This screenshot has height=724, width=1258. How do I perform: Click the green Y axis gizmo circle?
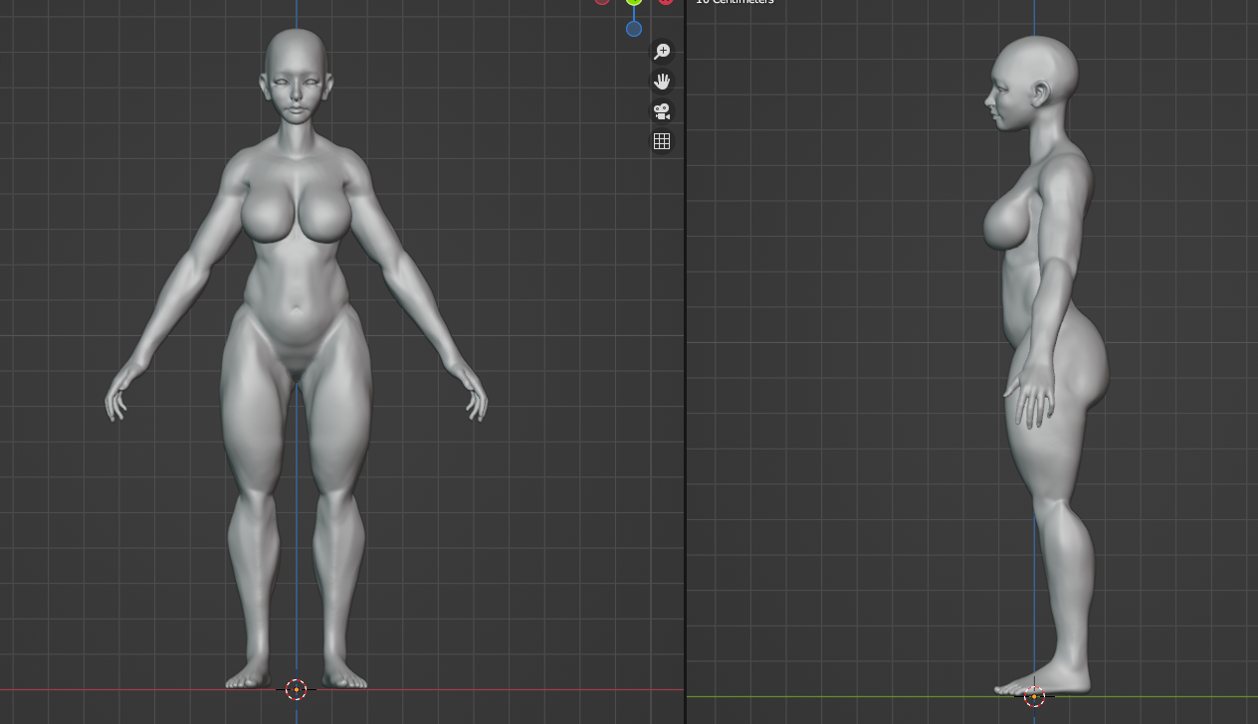click(x=634, y=2)
